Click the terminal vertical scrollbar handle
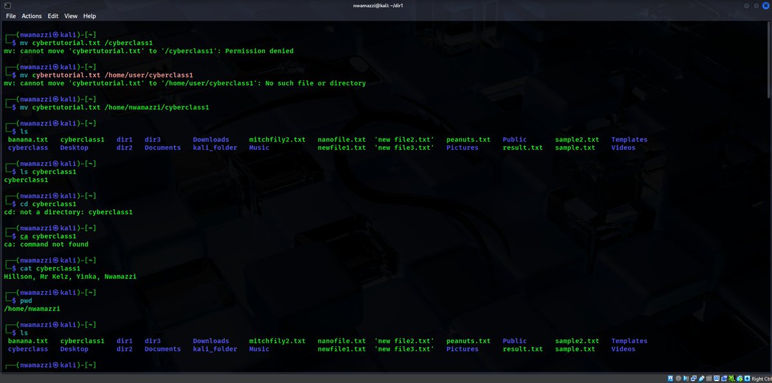Viewport: 772px width, 383px height. click(769, 61)
